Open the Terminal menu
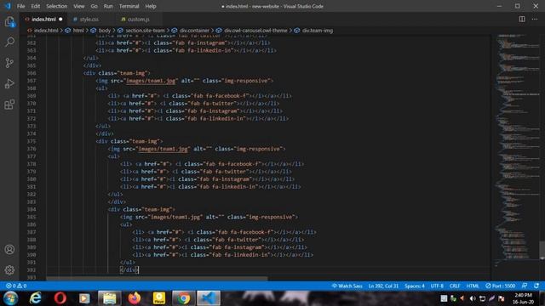Screen dimensions: 545x306 point(129,6)
